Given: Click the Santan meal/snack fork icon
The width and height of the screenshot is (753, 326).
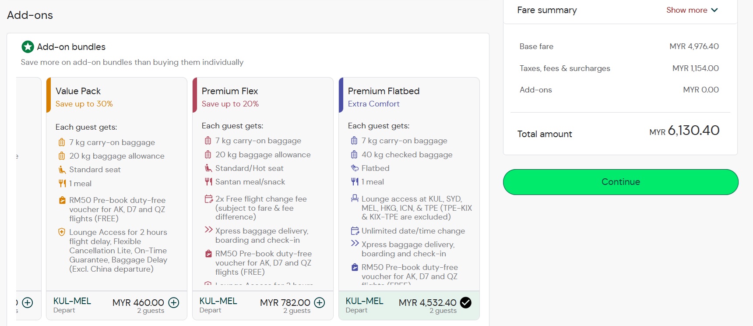Looking at the screenshot, I should [208, 182].
